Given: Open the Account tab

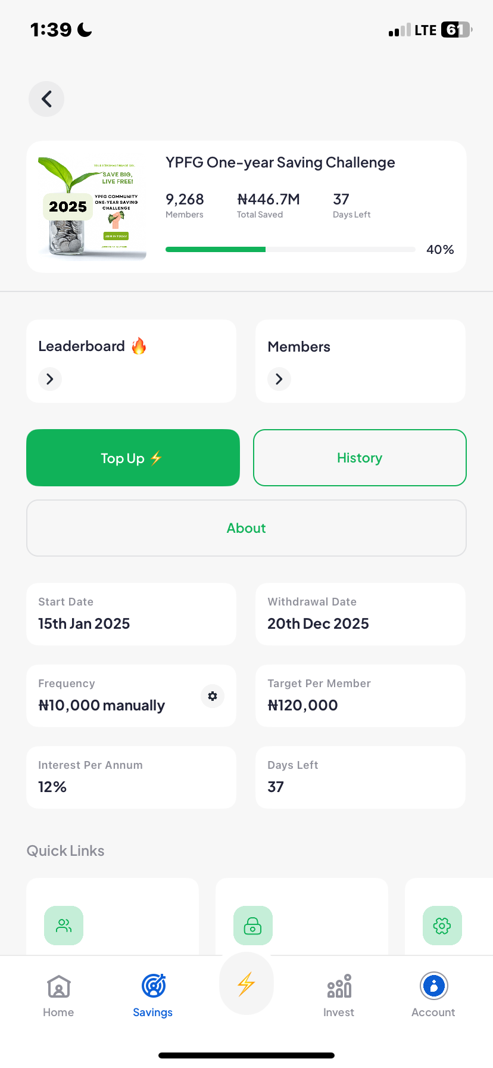Looking at the screenshot, I should click(x=433, y=995).
